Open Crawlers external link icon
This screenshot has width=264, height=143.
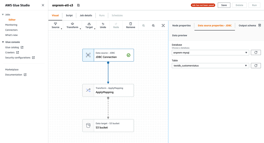(18, 53)
